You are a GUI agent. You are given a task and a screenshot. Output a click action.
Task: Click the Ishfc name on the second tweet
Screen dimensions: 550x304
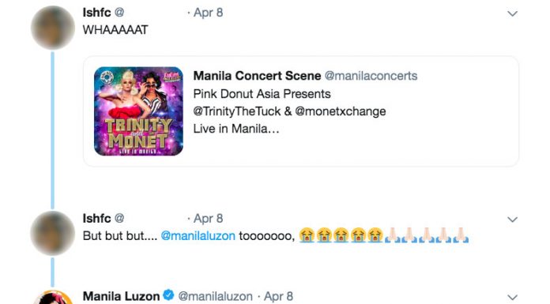96,219
